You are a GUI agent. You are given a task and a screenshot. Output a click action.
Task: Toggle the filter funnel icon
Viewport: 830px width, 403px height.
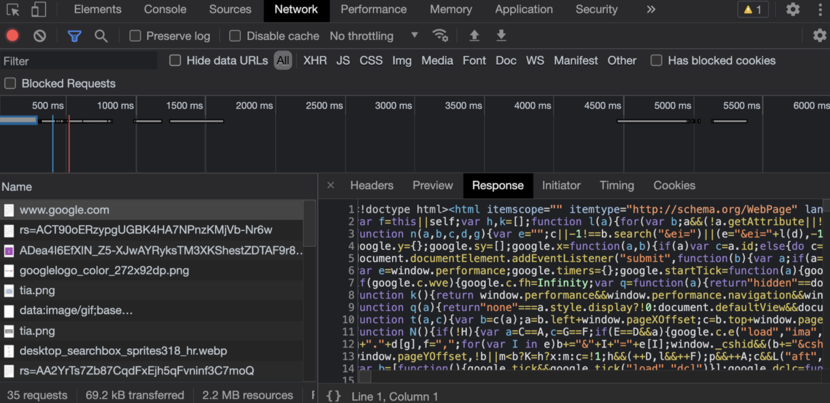point(74,36)
